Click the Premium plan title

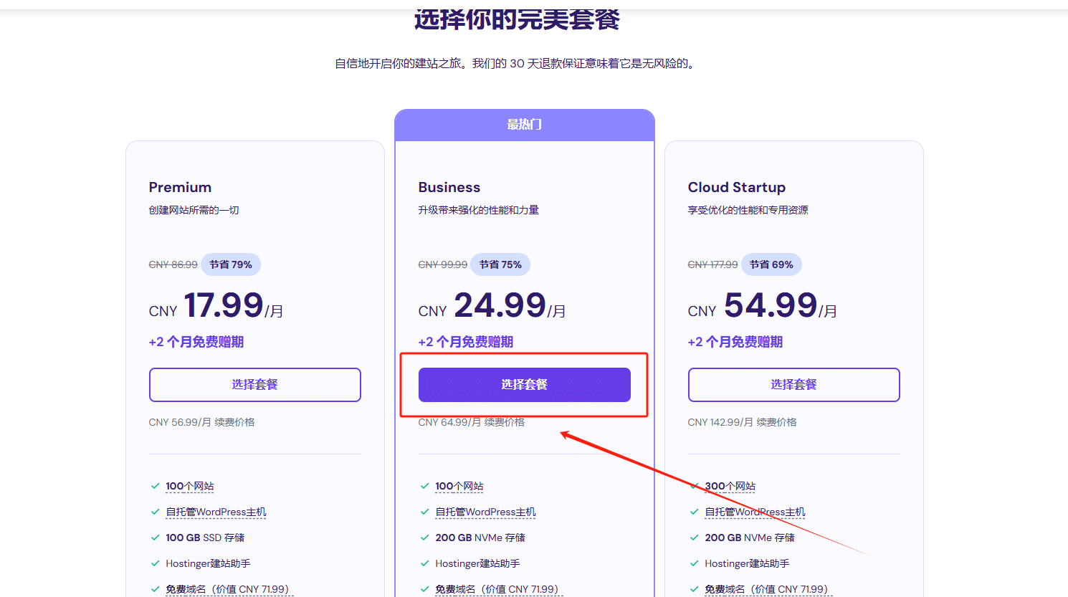click(x=180, y=187)
